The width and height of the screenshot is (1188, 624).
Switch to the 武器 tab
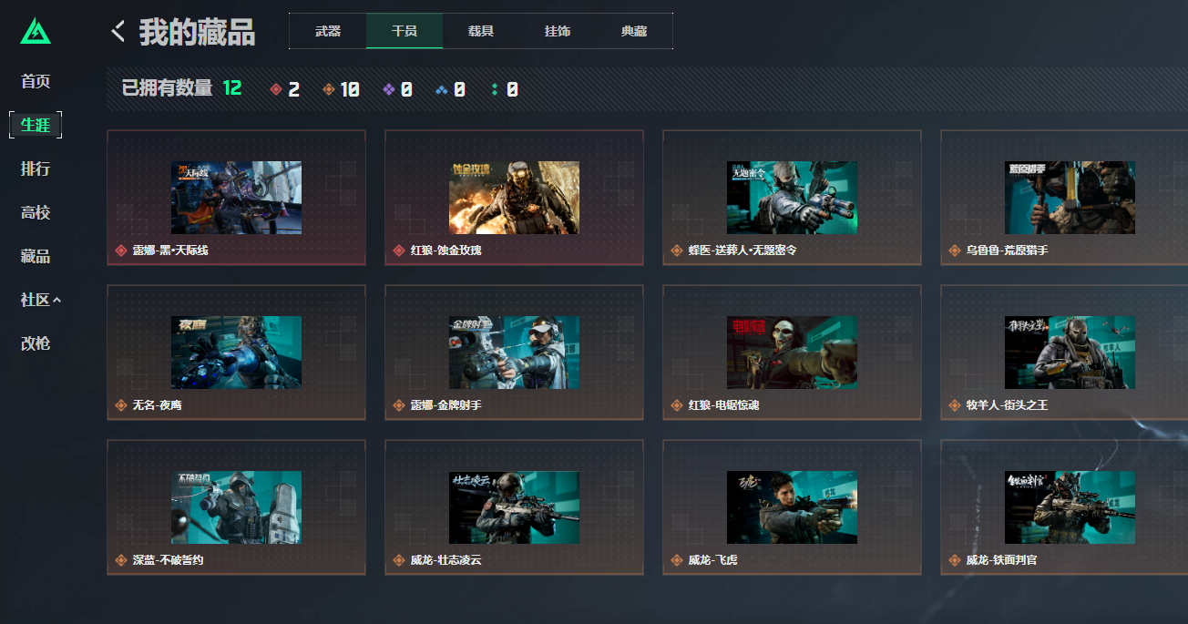[328, 31]
